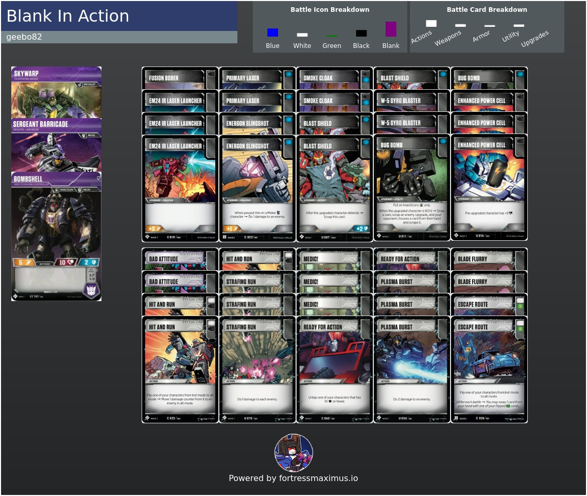
Task: Click Bombshell's orange attack stat 5
Action: pos(23,262)
